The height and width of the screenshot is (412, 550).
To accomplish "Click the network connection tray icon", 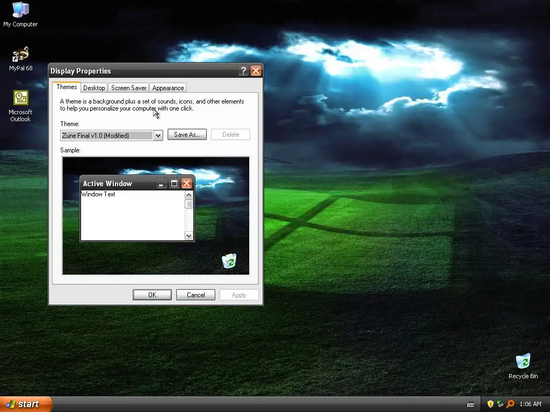I will coord(500,404).
